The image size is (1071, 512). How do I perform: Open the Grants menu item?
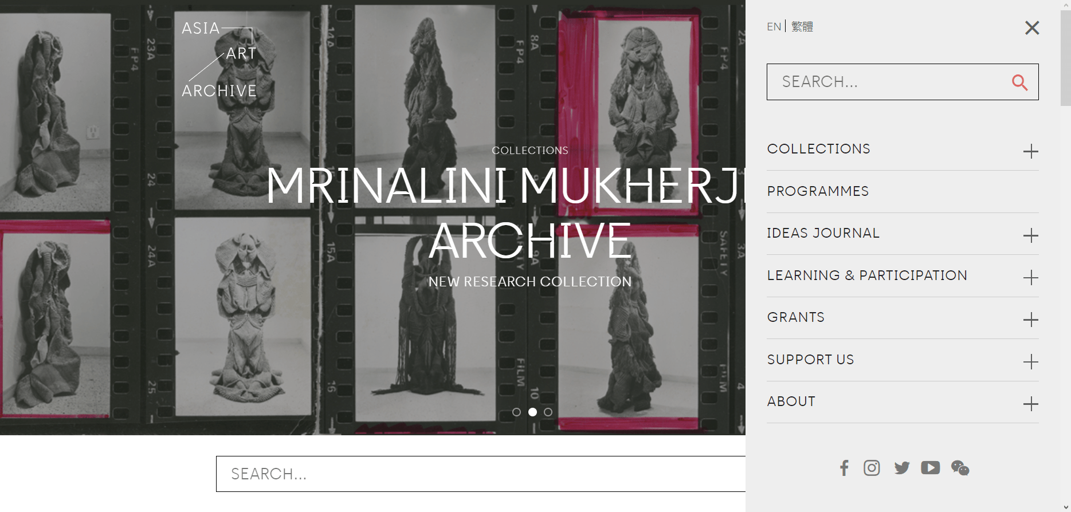(796, 317)
